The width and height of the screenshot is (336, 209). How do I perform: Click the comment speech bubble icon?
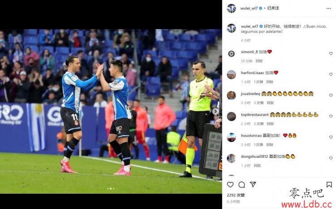pyautogui.click(x=241, y=184)
